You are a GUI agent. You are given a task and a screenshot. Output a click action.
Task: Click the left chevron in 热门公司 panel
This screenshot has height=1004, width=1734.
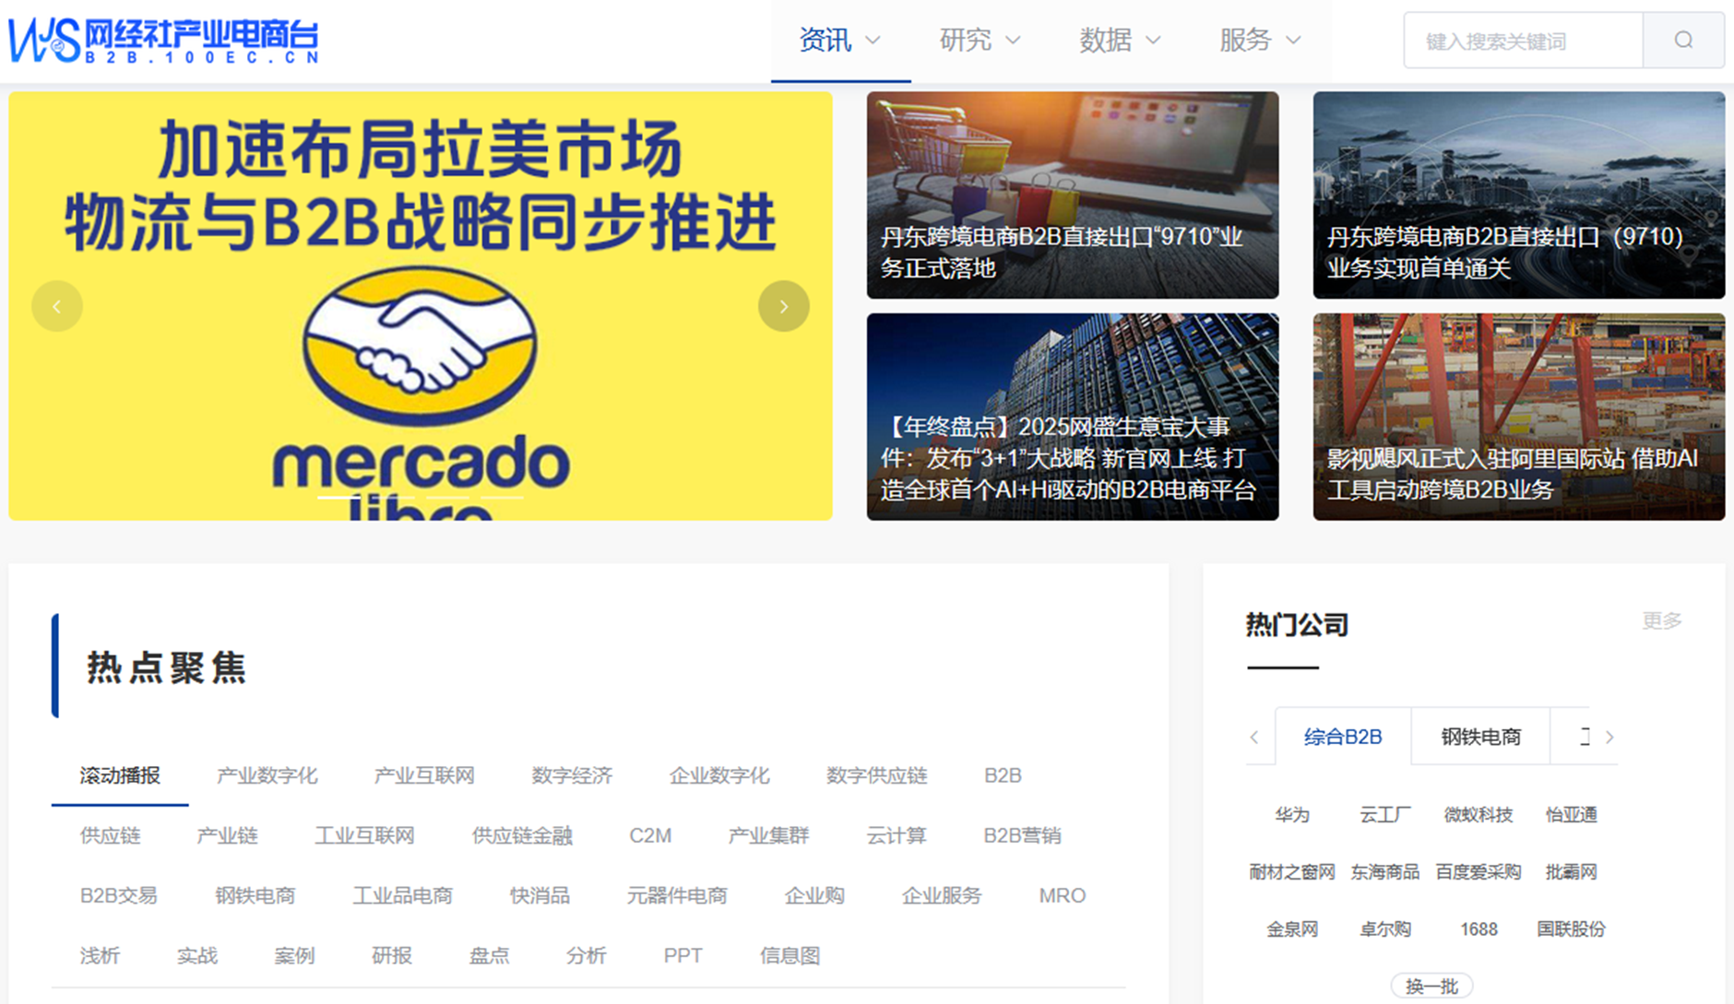coord(1254,737)
